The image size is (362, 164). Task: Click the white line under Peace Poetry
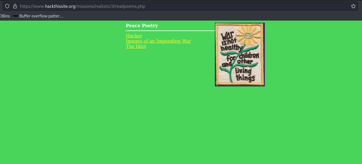coord(170,30)
